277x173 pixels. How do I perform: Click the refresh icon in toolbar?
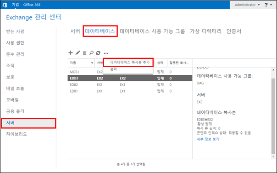pos(98,53)
